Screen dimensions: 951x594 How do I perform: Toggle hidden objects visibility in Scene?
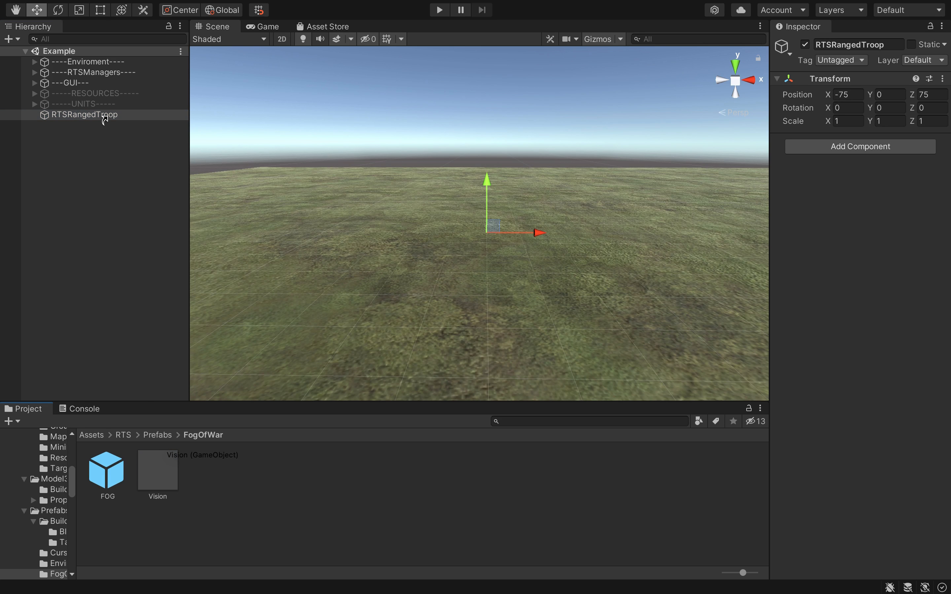point(368,39)
